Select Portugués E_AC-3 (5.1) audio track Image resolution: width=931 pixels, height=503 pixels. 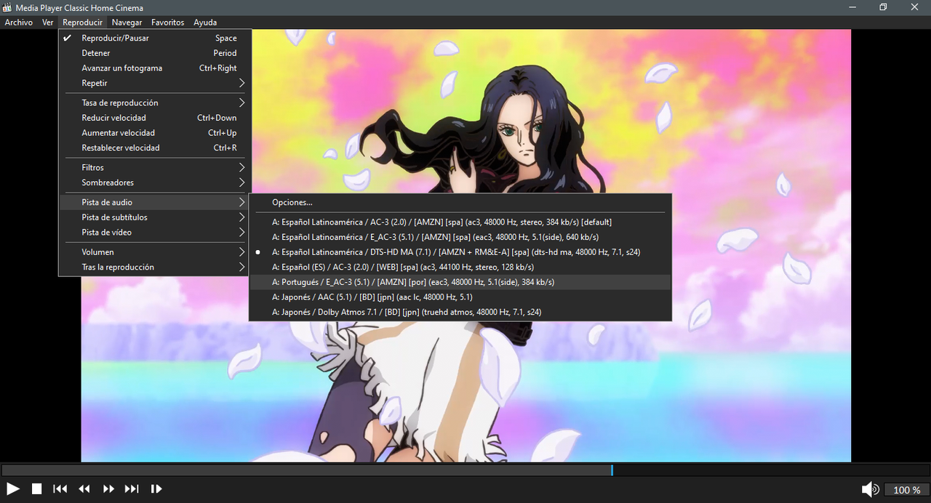pyautogui.click(x=460, y=282)
